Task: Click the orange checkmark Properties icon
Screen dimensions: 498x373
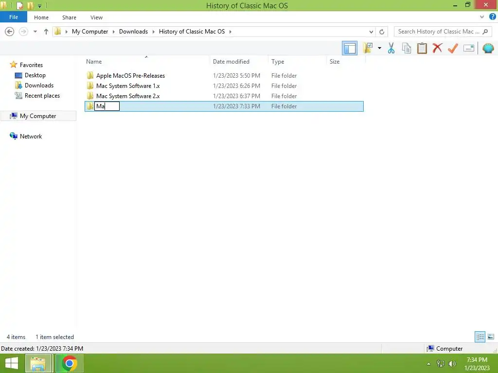Action: (x=453, y=48)
